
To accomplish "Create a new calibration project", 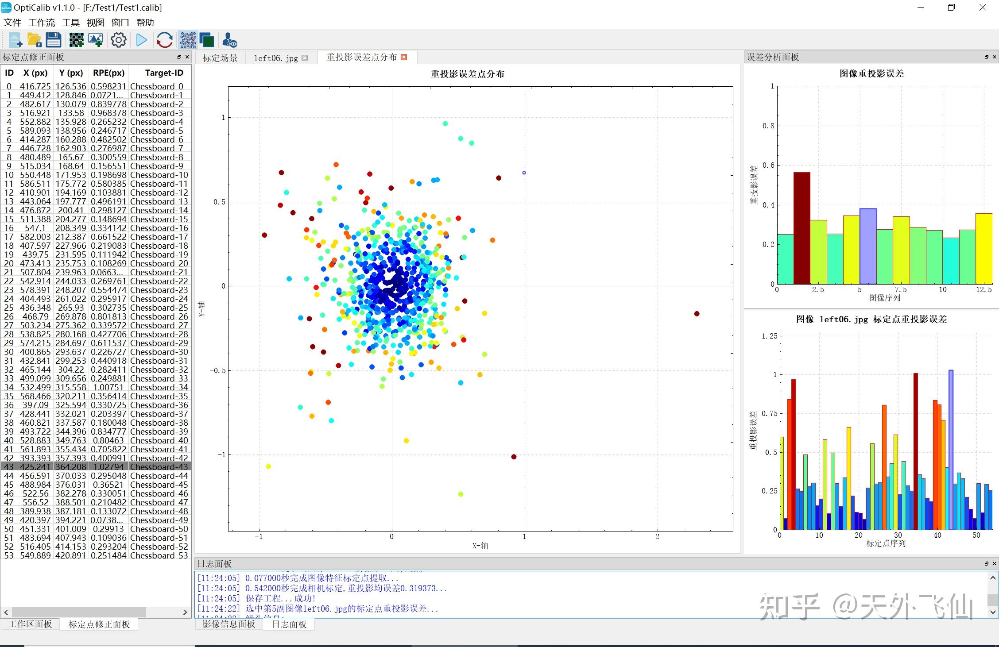I will [15, 40].
